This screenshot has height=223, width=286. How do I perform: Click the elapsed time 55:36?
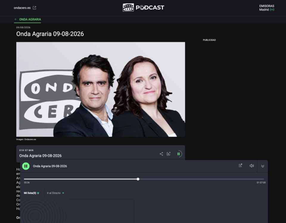[x=27, y=183]
